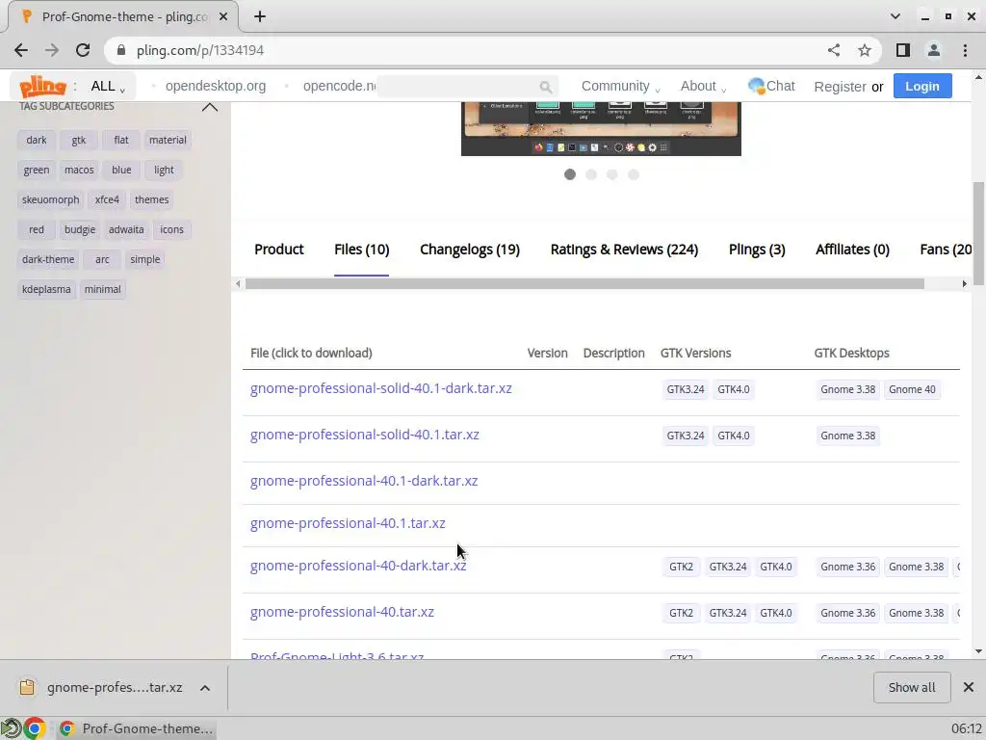This screenshot has width=986, height=740.
Task: Open the Affiliates (0) tab
Action: coord(852,250)
